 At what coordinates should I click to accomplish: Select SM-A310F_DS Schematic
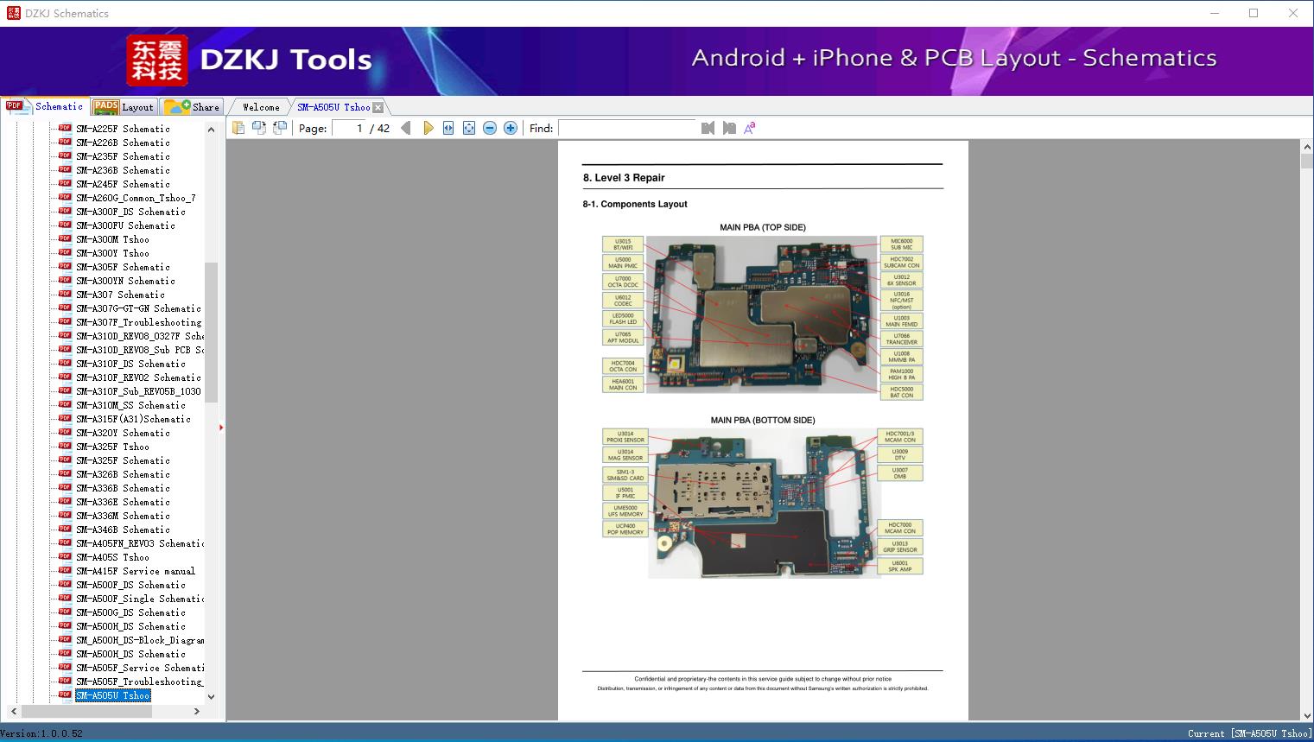pyautogui.click(x=130, y=364)
